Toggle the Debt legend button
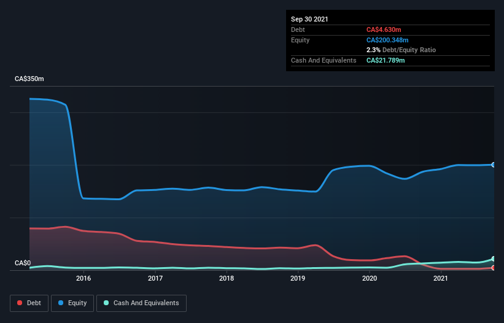This screenshot has width=504, height=323. click(x=29, y=303)
